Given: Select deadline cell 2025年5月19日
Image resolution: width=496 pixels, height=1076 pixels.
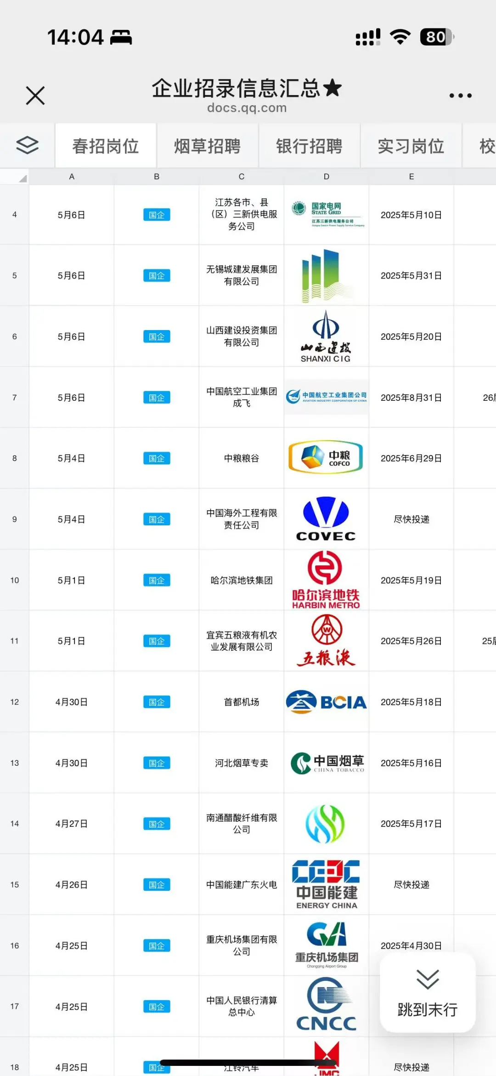Looking at the screenshot, I should [x=411, y=580].
